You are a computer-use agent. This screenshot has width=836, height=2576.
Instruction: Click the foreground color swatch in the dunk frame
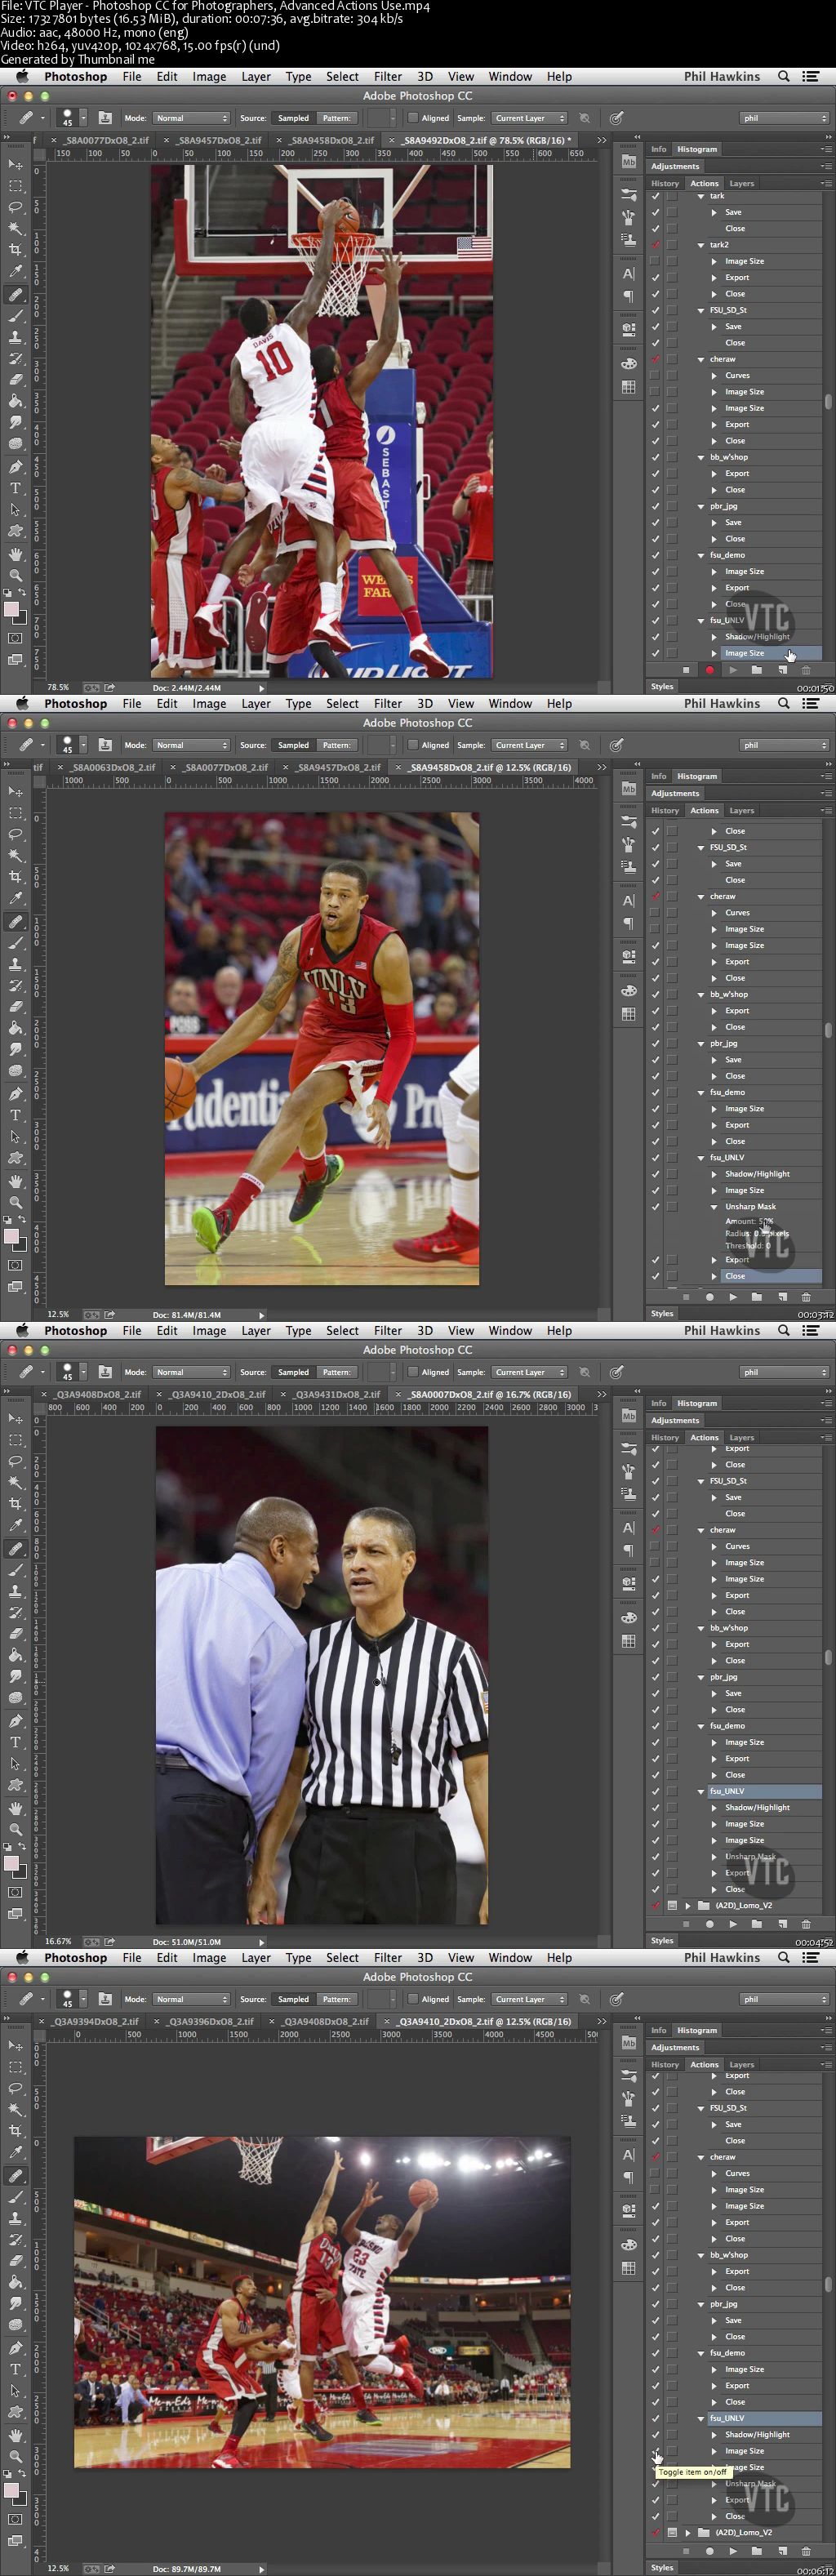(11, 609)
